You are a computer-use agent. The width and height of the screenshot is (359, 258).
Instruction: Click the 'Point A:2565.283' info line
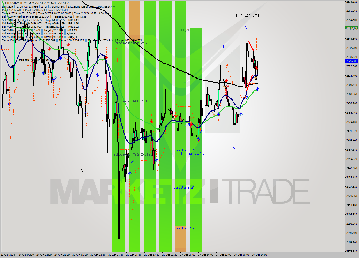tap(35, 10)
